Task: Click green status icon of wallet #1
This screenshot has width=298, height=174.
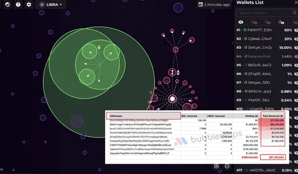Action: click(x=245, y=30)
